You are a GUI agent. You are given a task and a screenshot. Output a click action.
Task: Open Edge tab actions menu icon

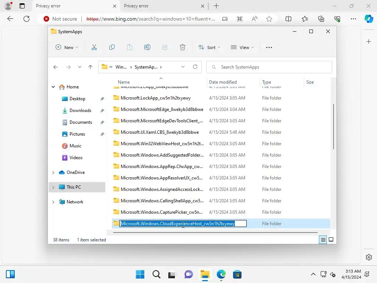22,6
